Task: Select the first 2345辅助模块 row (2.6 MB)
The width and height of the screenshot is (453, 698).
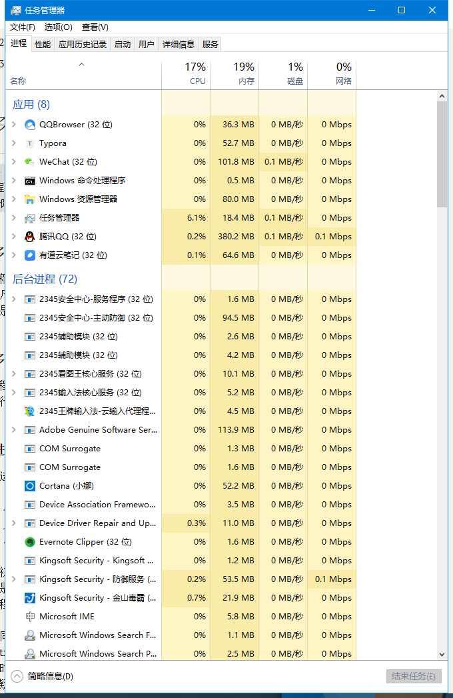Action: [181, 337]
